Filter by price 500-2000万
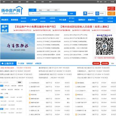 pyautogui.click(x=12, y=105)
